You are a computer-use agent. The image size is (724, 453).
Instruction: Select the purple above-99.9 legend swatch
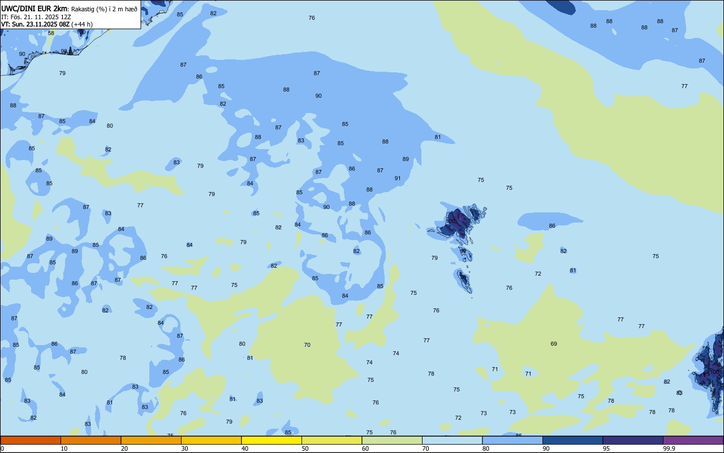click(693, 440)
